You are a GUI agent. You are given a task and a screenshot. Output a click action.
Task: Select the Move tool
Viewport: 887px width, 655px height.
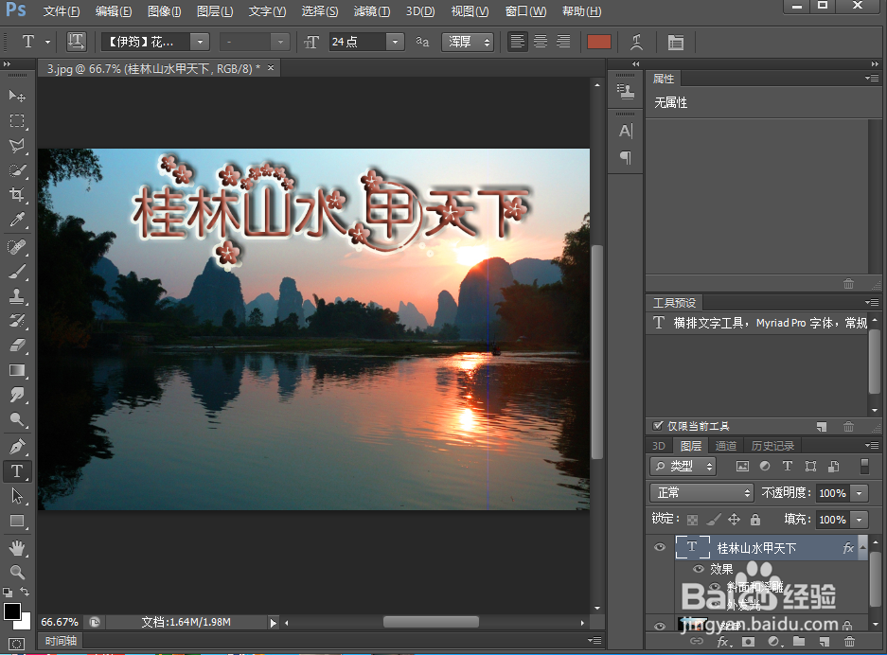(17, 96)
